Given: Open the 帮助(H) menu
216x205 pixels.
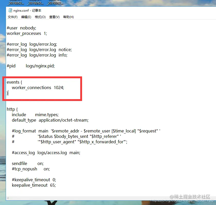Looking at the screenshot, I should [x=68, y=17].
